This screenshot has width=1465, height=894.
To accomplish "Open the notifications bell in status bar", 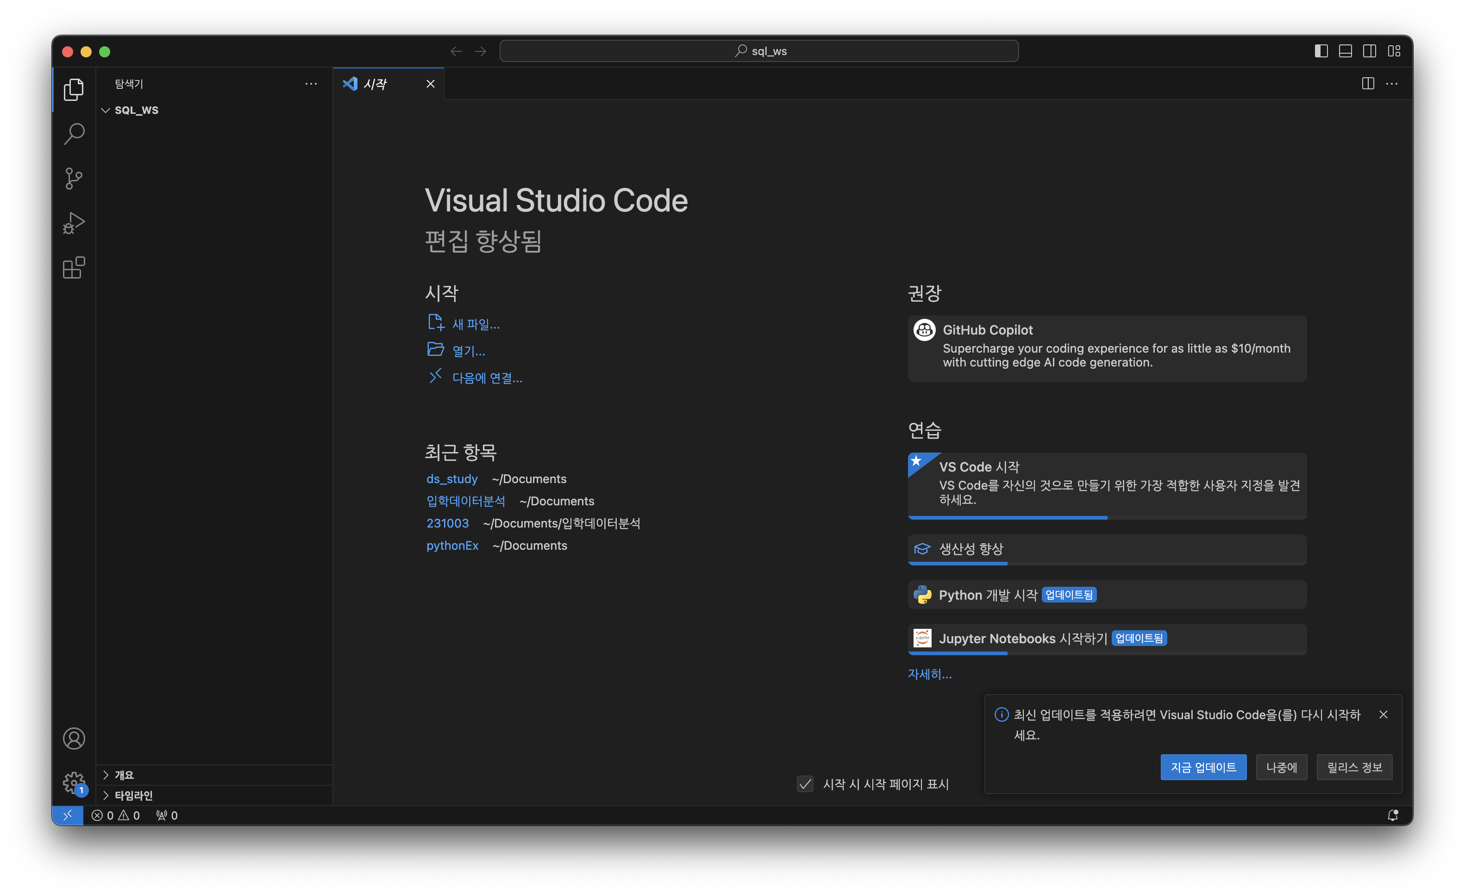I will (1392, 815).
